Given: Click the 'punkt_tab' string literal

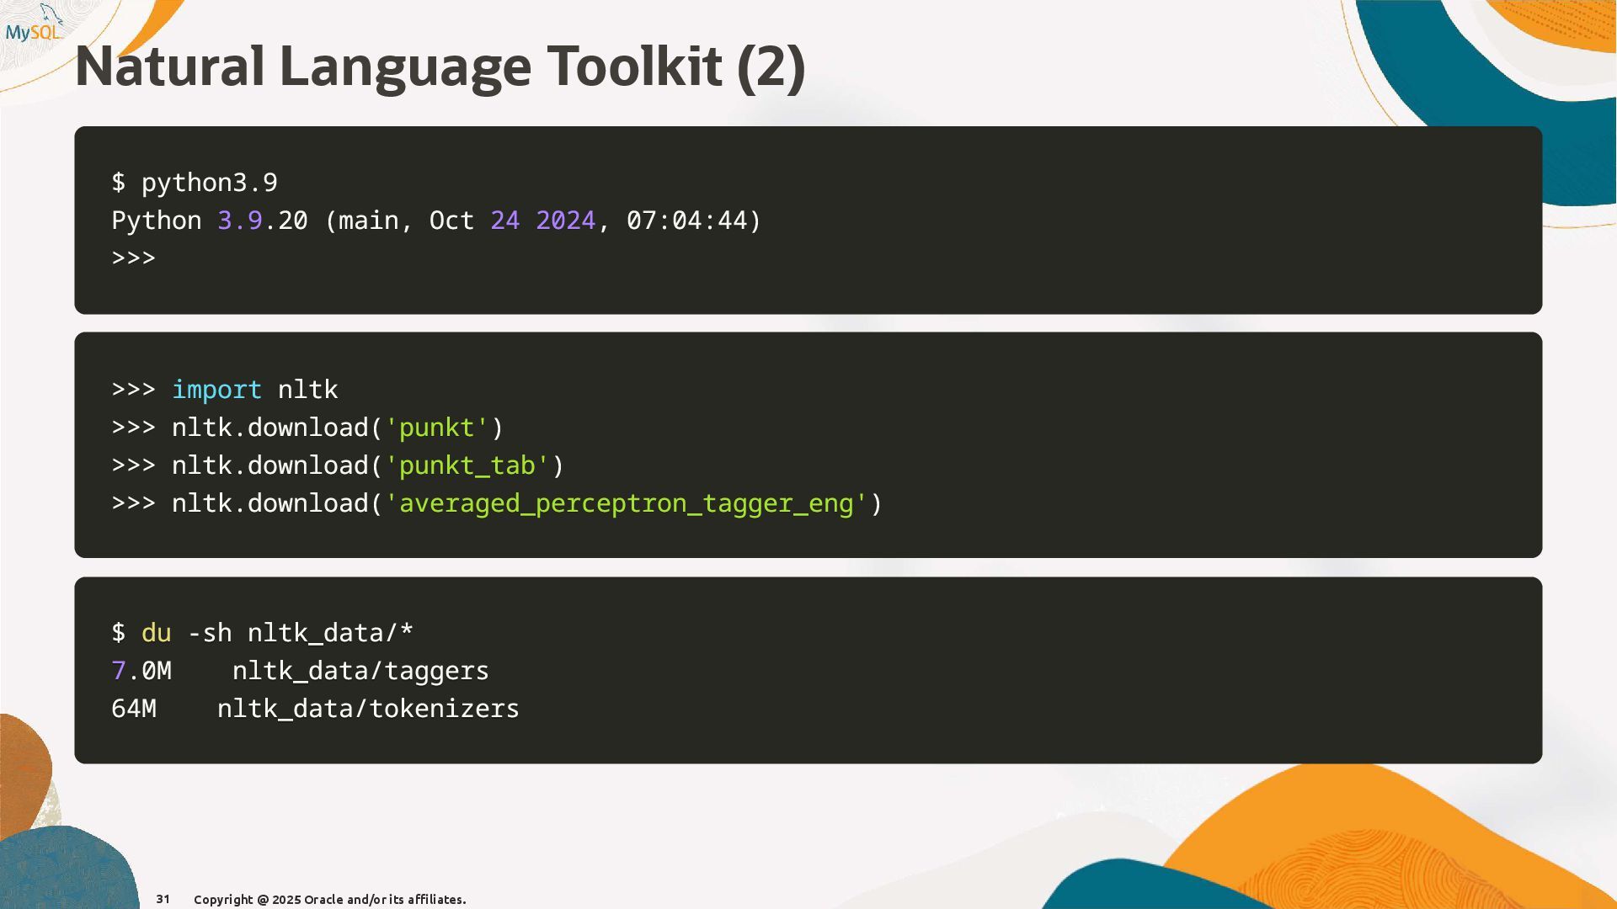Looking at the screenshot, I should tap(467, 465).
